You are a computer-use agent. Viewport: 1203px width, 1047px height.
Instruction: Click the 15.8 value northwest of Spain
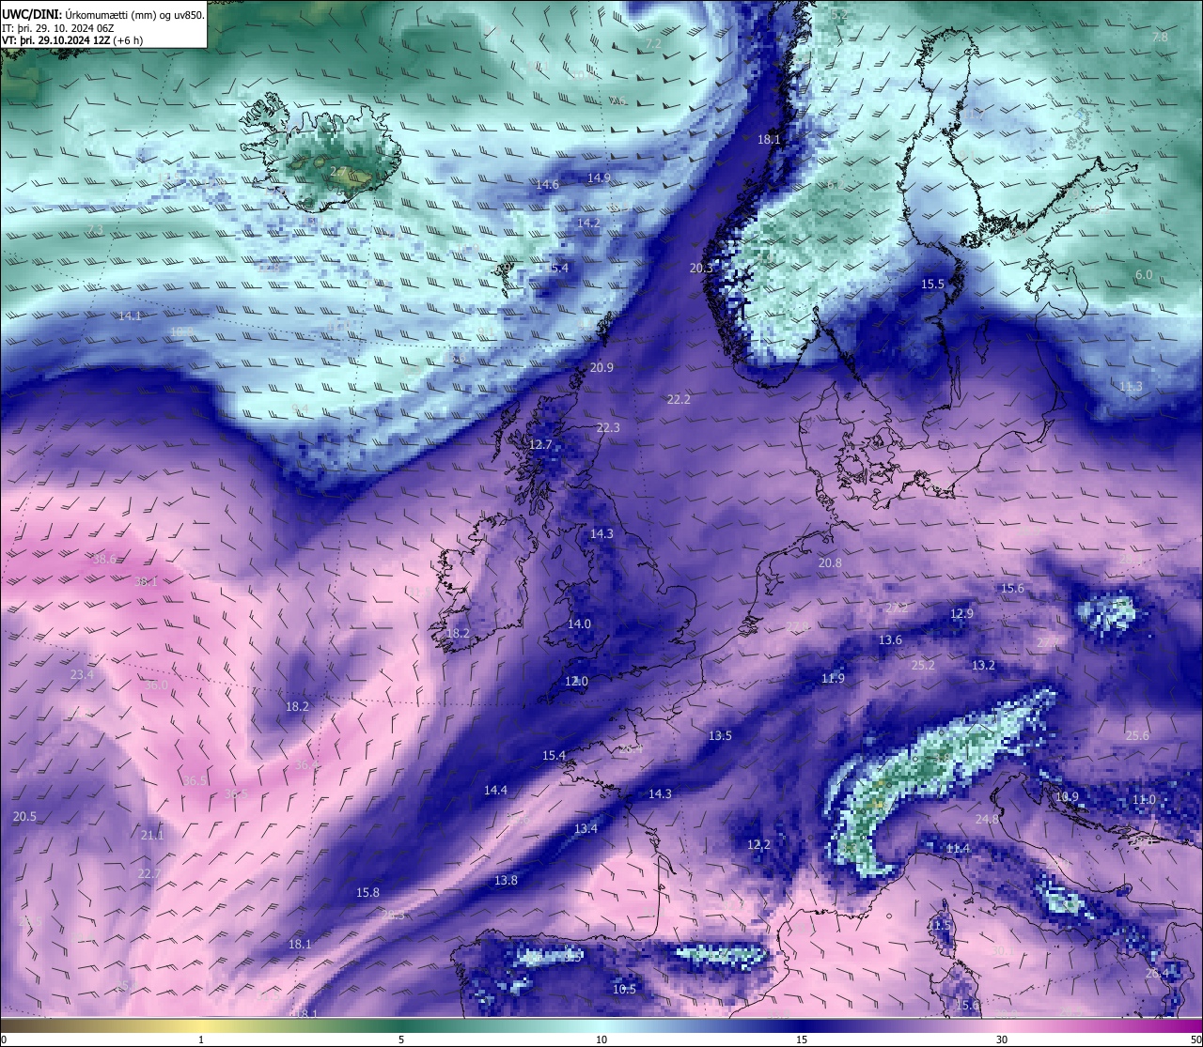(x=367, y=892)
